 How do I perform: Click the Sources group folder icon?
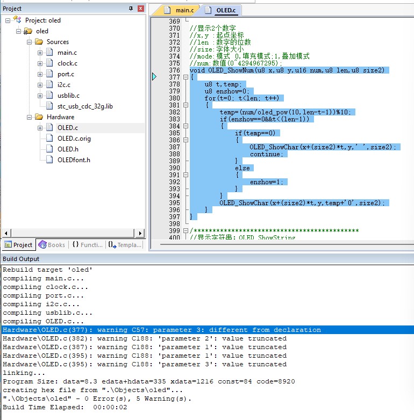39,42
